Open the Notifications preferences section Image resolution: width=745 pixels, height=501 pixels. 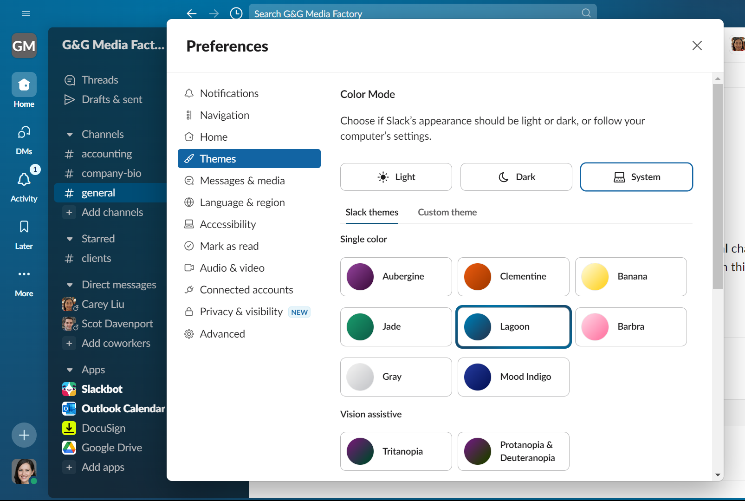[229, 93]
